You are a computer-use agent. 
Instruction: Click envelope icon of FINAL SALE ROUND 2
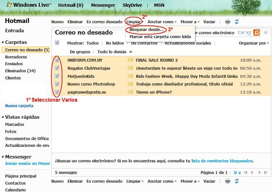130,60
